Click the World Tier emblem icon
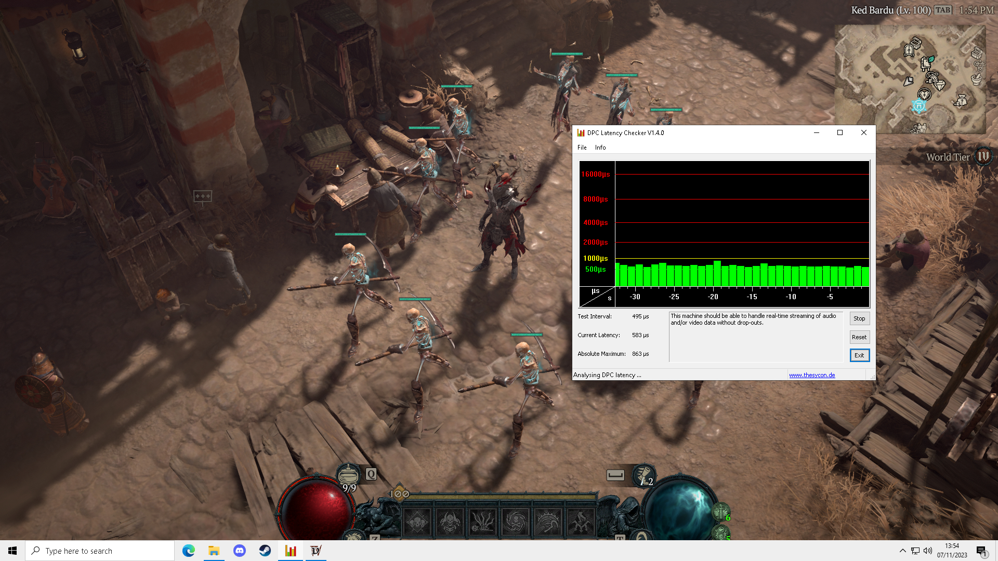The width and height of the screenshot is (998, 561). (983, 156)
